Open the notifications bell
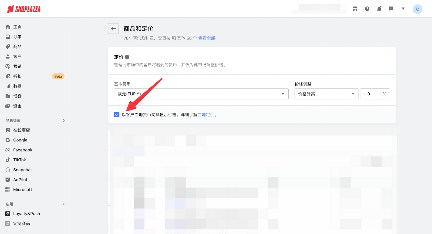Image resolution: width=432 pixels, height=234 pixels. (379, 9)
